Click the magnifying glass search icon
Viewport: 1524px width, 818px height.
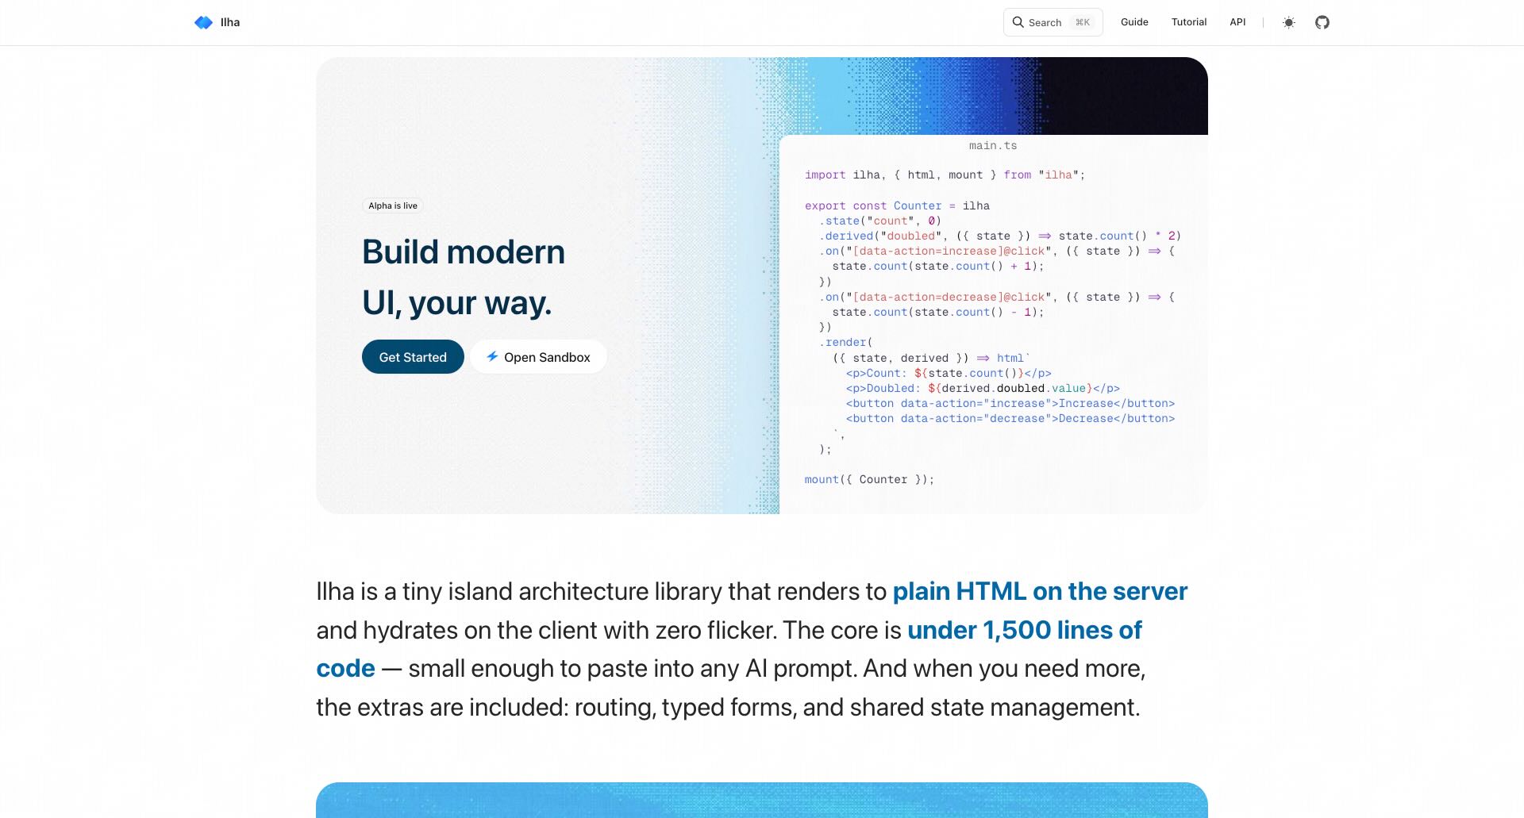tap(1018, 22)
